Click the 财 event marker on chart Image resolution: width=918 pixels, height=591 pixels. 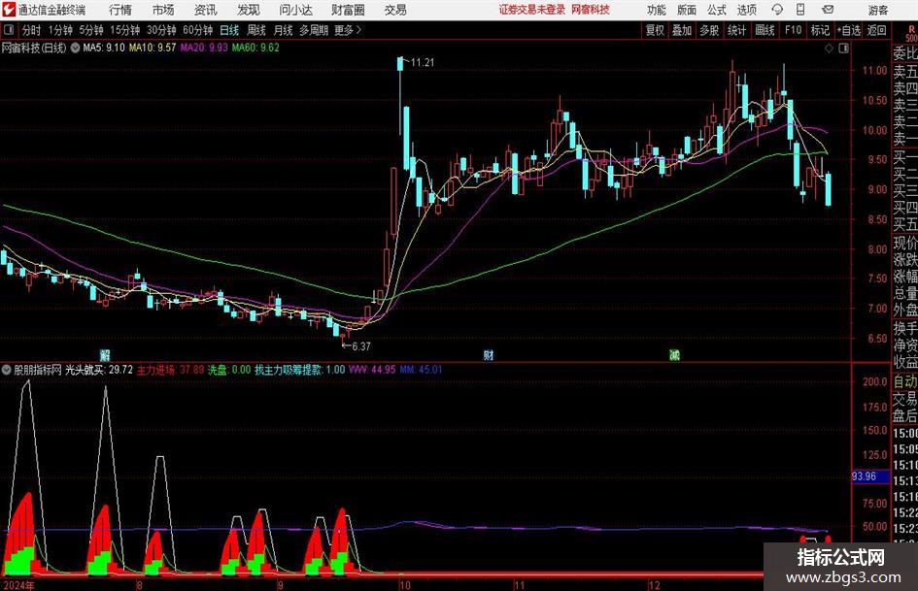point(489,354)
